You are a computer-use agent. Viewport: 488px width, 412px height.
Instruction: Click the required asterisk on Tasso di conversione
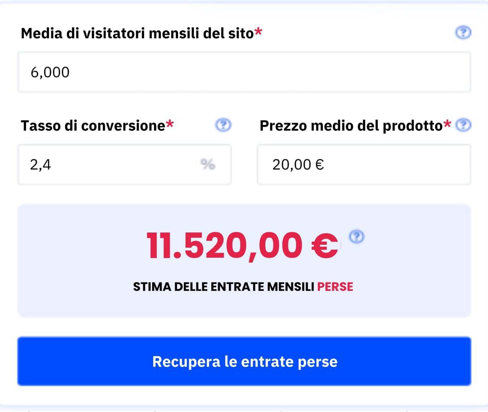(170, 124)
